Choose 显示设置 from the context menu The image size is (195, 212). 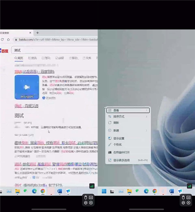(x=128, y=138)
